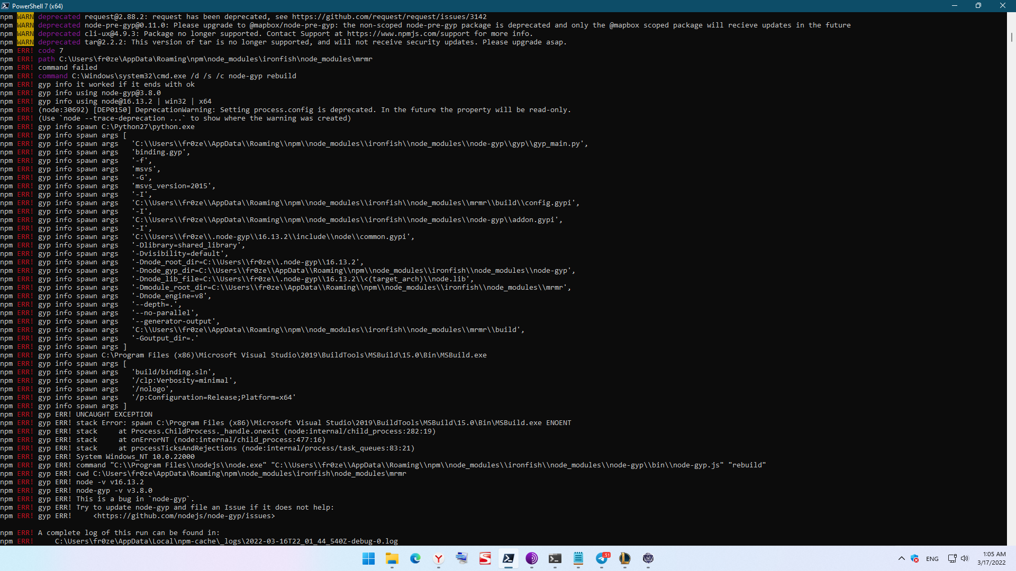
Task: Expand hidden icons in the system tray
Action: pyautogui.click(x=902, y=559)
